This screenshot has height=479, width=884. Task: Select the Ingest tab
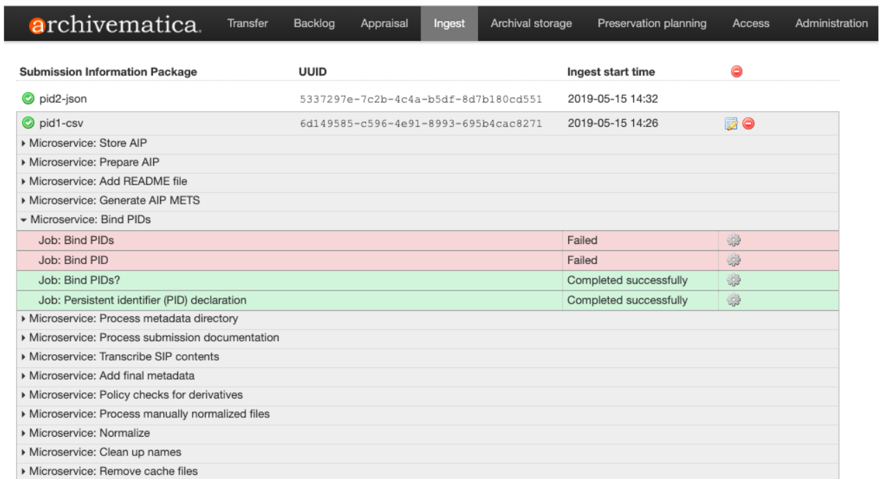[450, 24]
